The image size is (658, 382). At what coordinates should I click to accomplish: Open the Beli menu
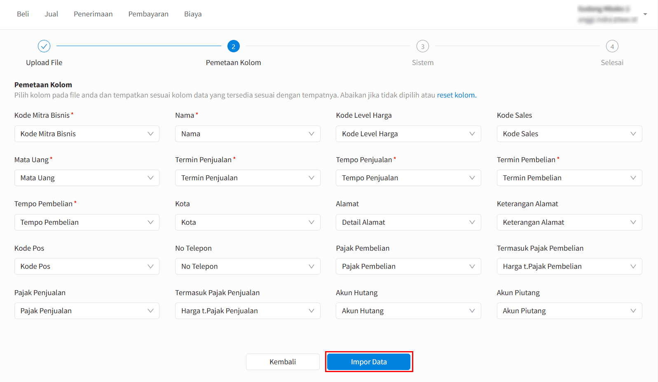pyautogui.click(x=23, y=14)
